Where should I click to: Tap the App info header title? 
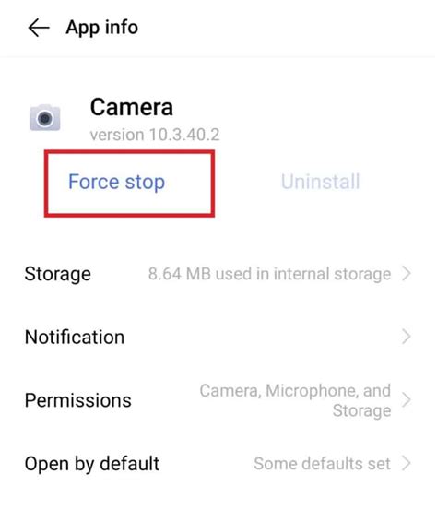(x=102, y=28)
